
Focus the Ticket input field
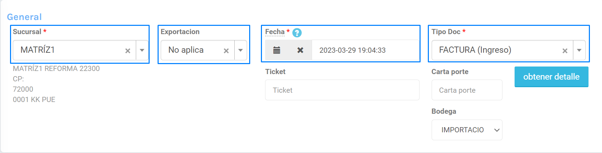[342, 90]
